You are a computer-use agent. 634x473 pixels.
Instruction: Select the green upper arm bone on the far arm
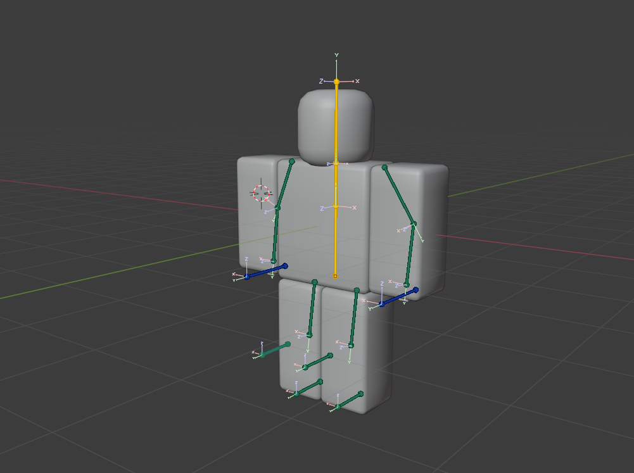click(399, 195)
